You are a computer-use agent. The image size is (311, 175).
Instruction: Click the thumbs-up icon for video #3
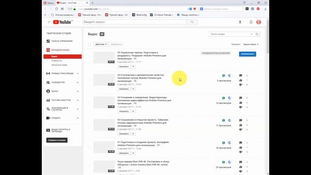point(241,103)
